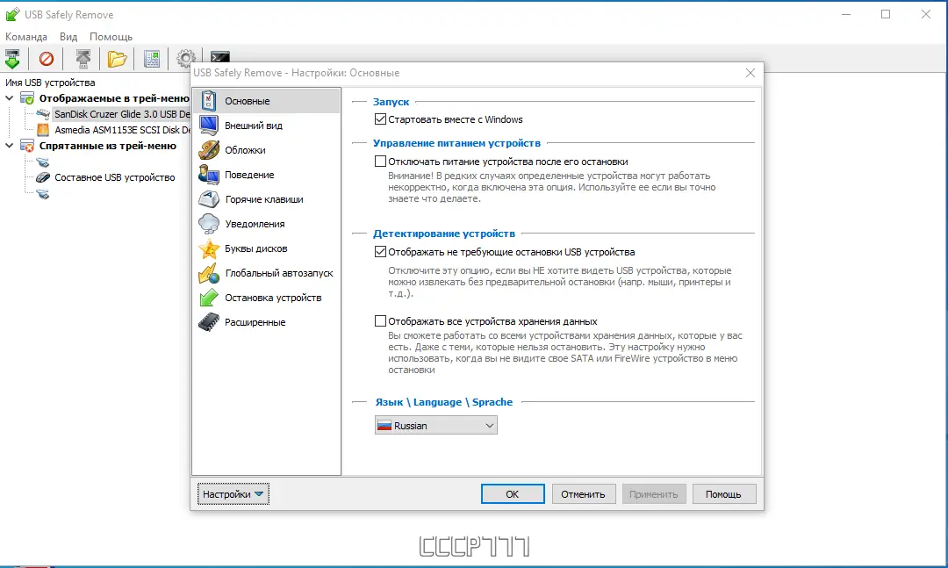This screenshot has height=568, width=948.
Task: Click the Уведомления speech bubble icon
Action: coord(209,224)
